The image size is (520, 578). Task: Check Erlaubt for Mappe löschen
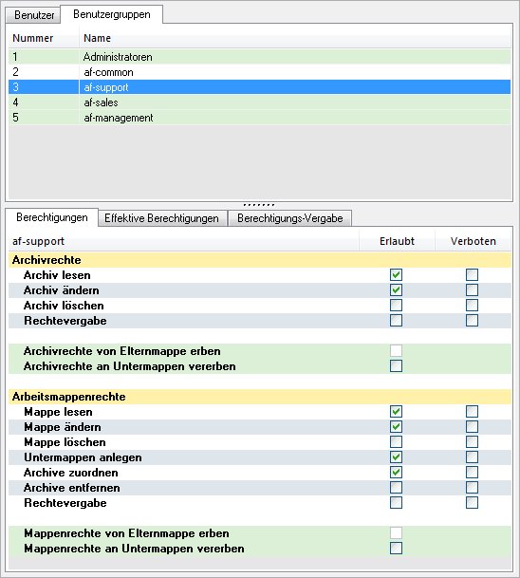click(x=397, y=442)
